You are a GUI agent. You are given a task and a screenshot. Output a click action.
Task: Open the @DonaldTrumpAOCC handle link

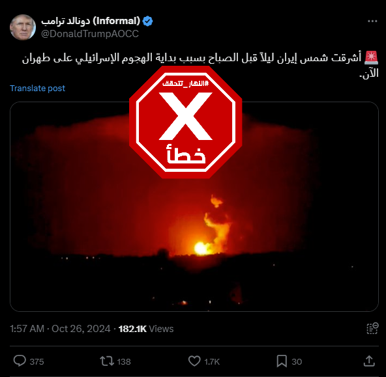coord(90,34)
